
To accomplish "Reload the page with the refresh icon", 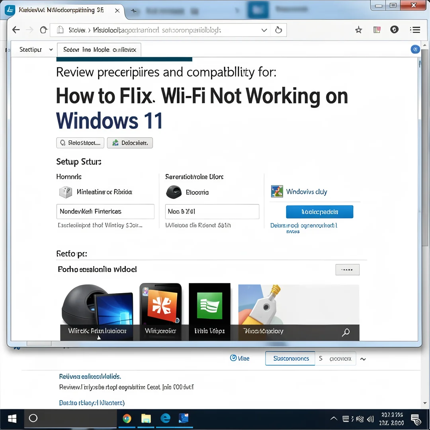I will [43, 29].
